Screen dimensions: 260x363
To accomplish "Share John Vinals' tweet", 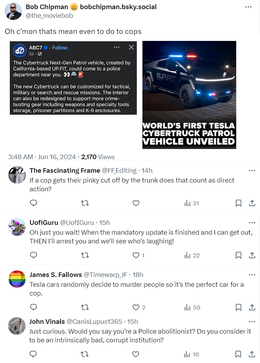I will [252, 354].
